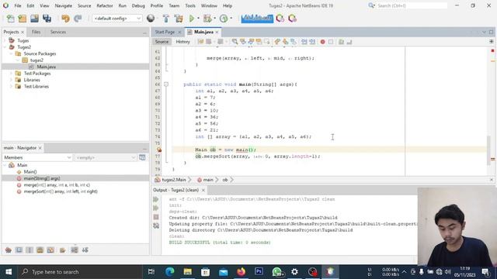
Task: Click the globe browser icon in toolbar
Action: (x=151, y=19)
